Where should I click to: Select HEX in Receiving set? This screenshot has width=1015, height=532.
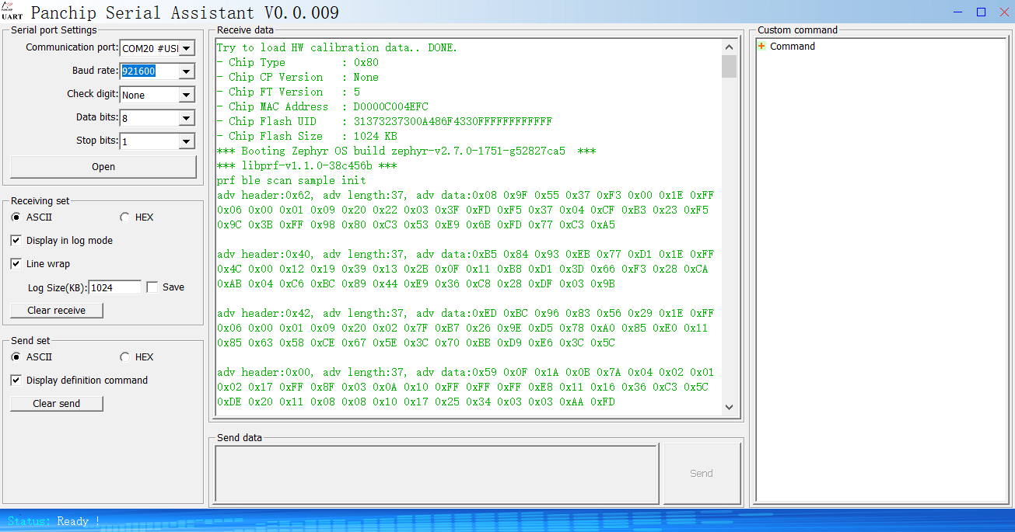point(137,217)
